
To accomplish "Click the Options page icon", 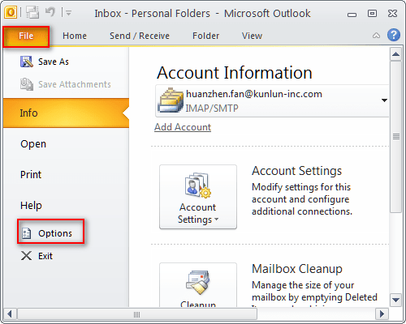I will pos(27,233).
